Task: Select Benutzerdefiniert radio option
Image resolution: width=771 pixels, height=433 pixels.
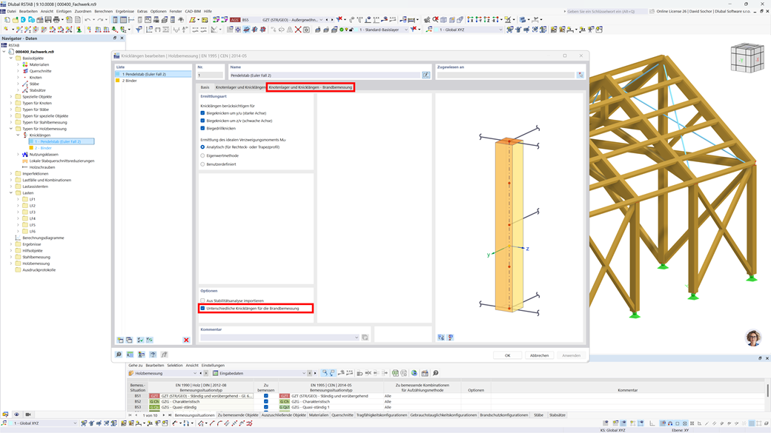Action: click(202, 164)
